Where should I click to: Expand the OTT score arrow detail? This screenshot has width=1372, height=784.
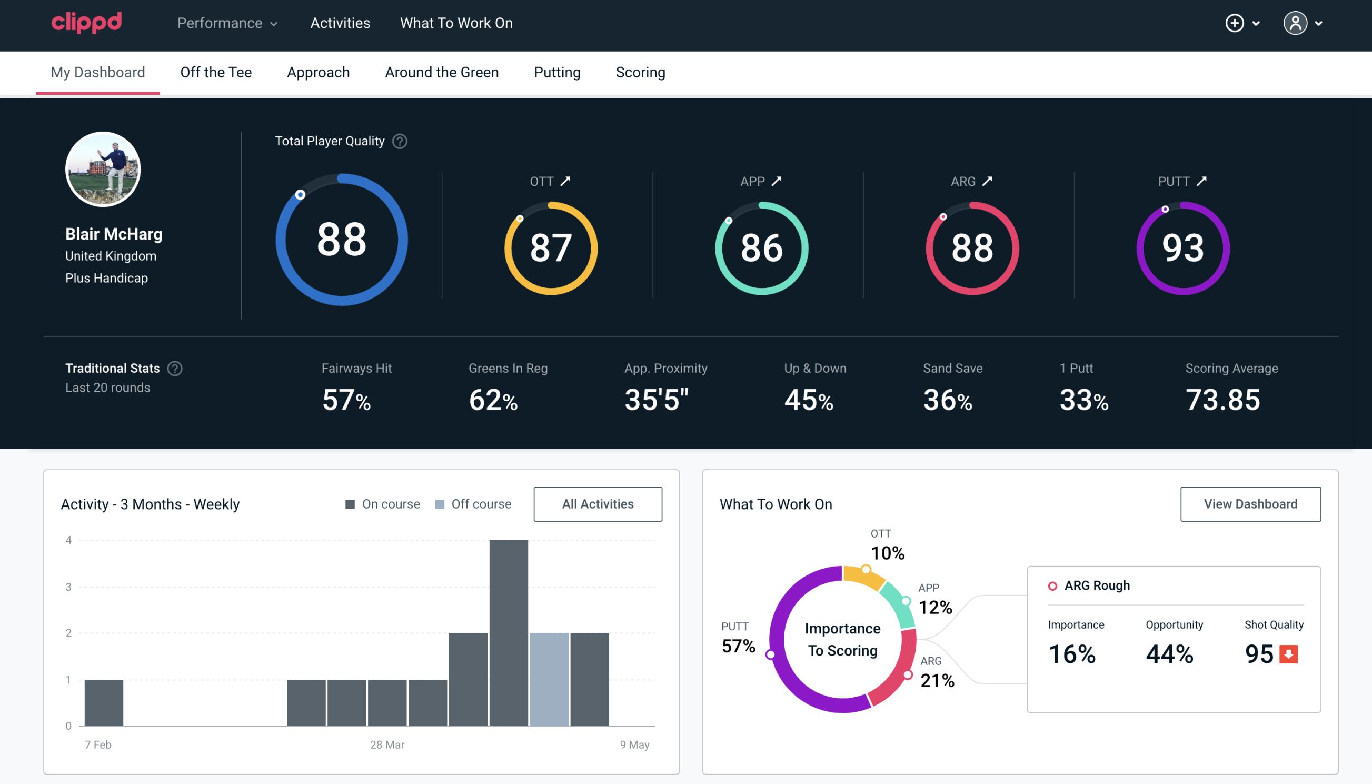coord(565,181)
